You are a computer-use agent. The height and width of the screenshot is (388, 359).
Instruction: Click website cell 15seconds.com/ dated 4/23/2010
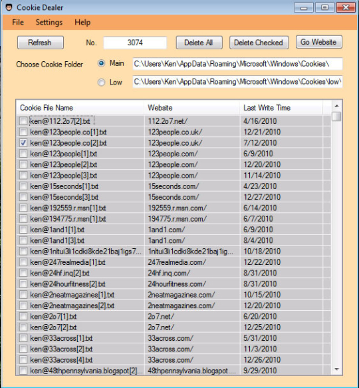(174, 186)
